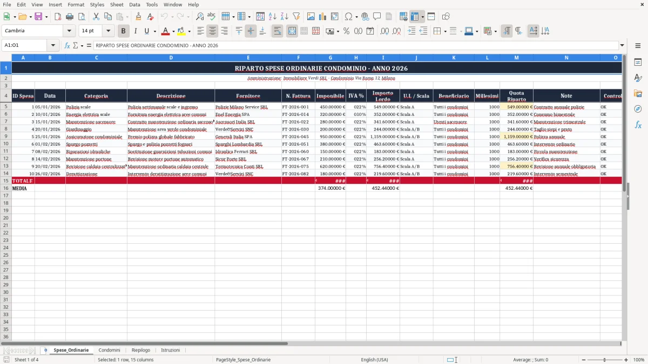Insert comment speech bubble icon
This screenshot has height=364, width=648.
click(x=377, y=17)
